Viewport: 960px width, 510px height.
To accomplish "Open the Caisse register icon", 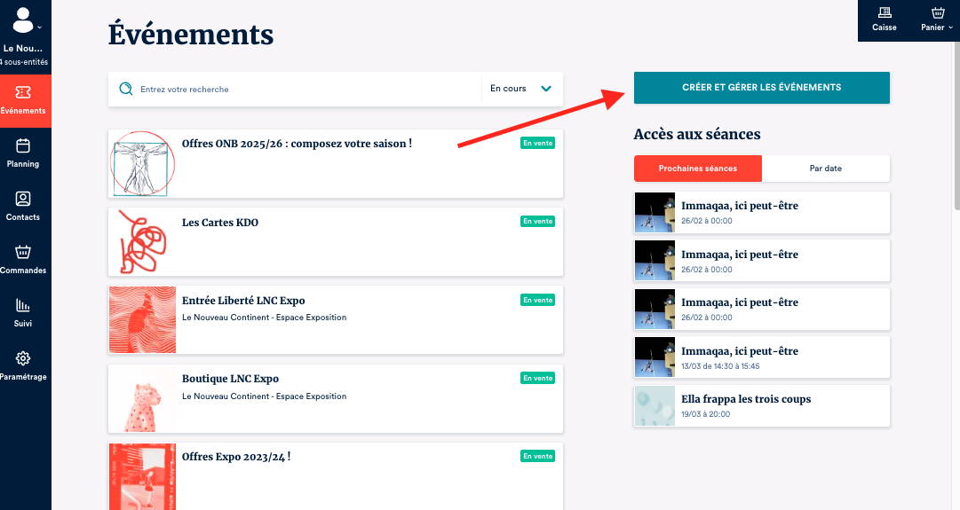I will (884, 13).
